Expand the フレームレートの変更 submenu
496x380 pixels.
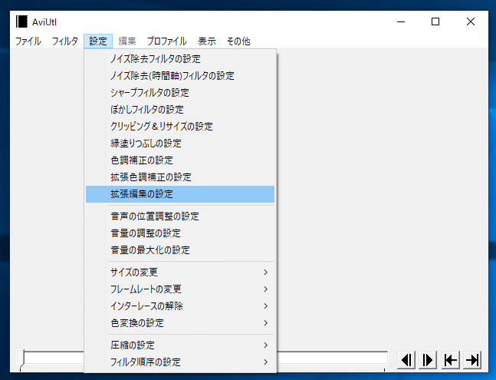click(180, 289)
